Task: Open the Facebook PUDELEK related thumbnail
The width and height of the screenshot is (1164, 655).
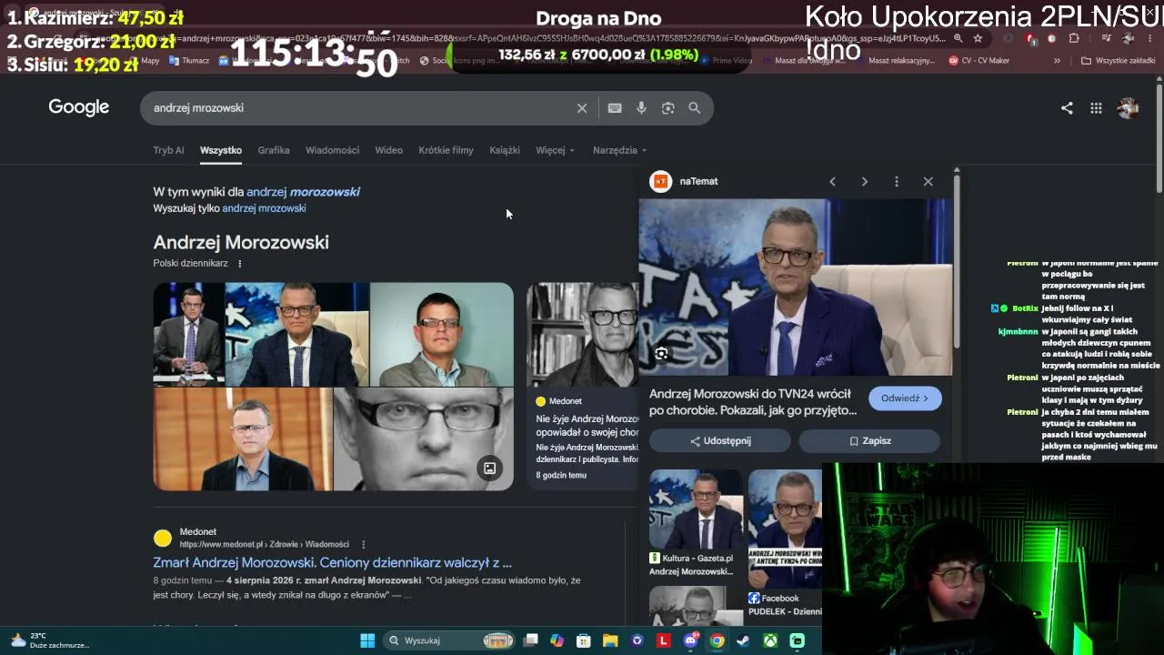Action: tap(785, 543)
